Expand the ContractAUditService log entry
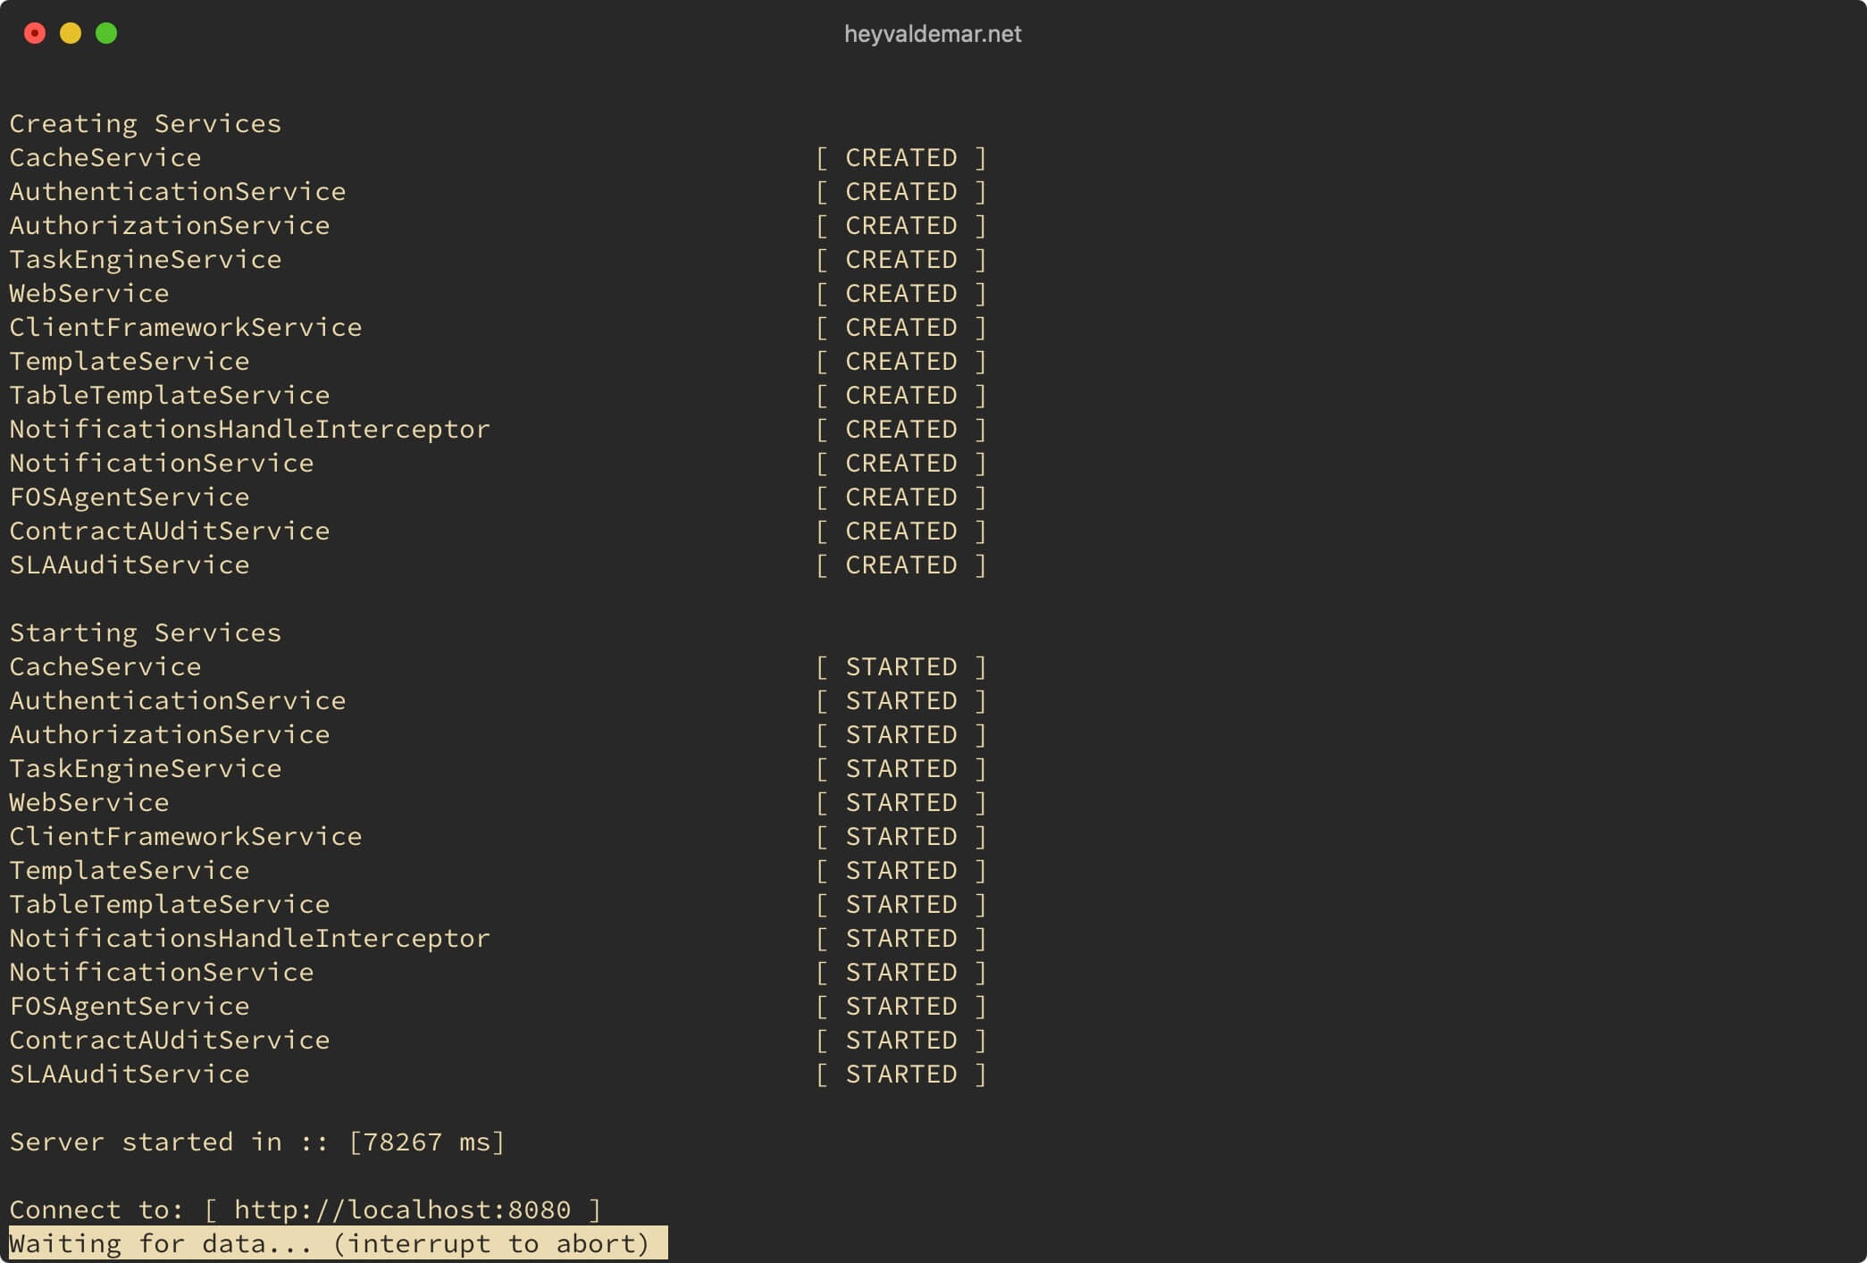 click(x=168, y=530)
